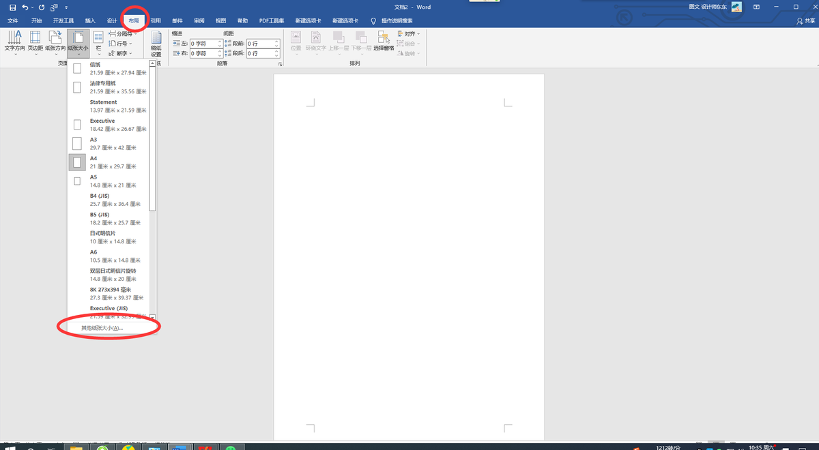Open 其他纸张大小 more paper sizes
Image resolution: width=819 pixels, height=450 pixels.
[x=102, y=328]
